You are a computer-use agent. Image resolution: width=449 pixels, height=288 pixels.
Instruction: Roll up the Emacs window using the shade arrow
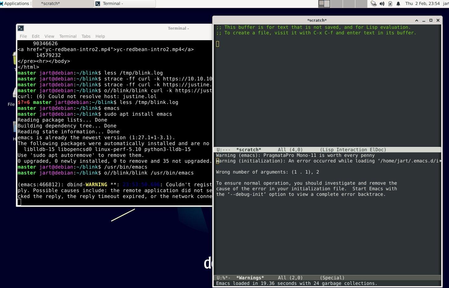pos(417,20)
